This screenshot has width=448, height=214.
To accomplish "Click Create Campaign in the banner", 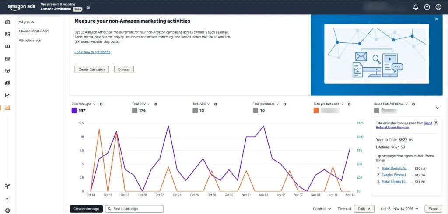I will [91, 69].
